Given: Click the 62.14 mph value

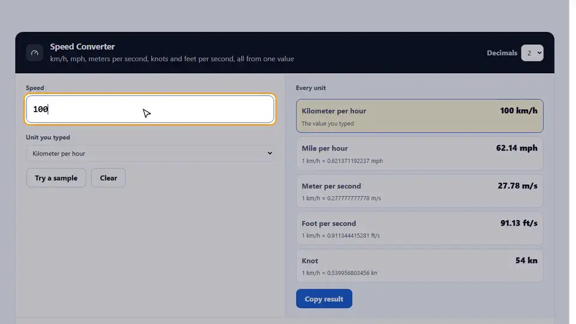Looking at the screenshot, I should [x=517, y=148].
